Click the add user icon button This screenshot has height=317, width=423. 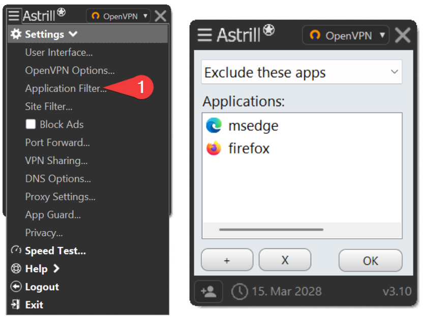click(x=208, y=292)
